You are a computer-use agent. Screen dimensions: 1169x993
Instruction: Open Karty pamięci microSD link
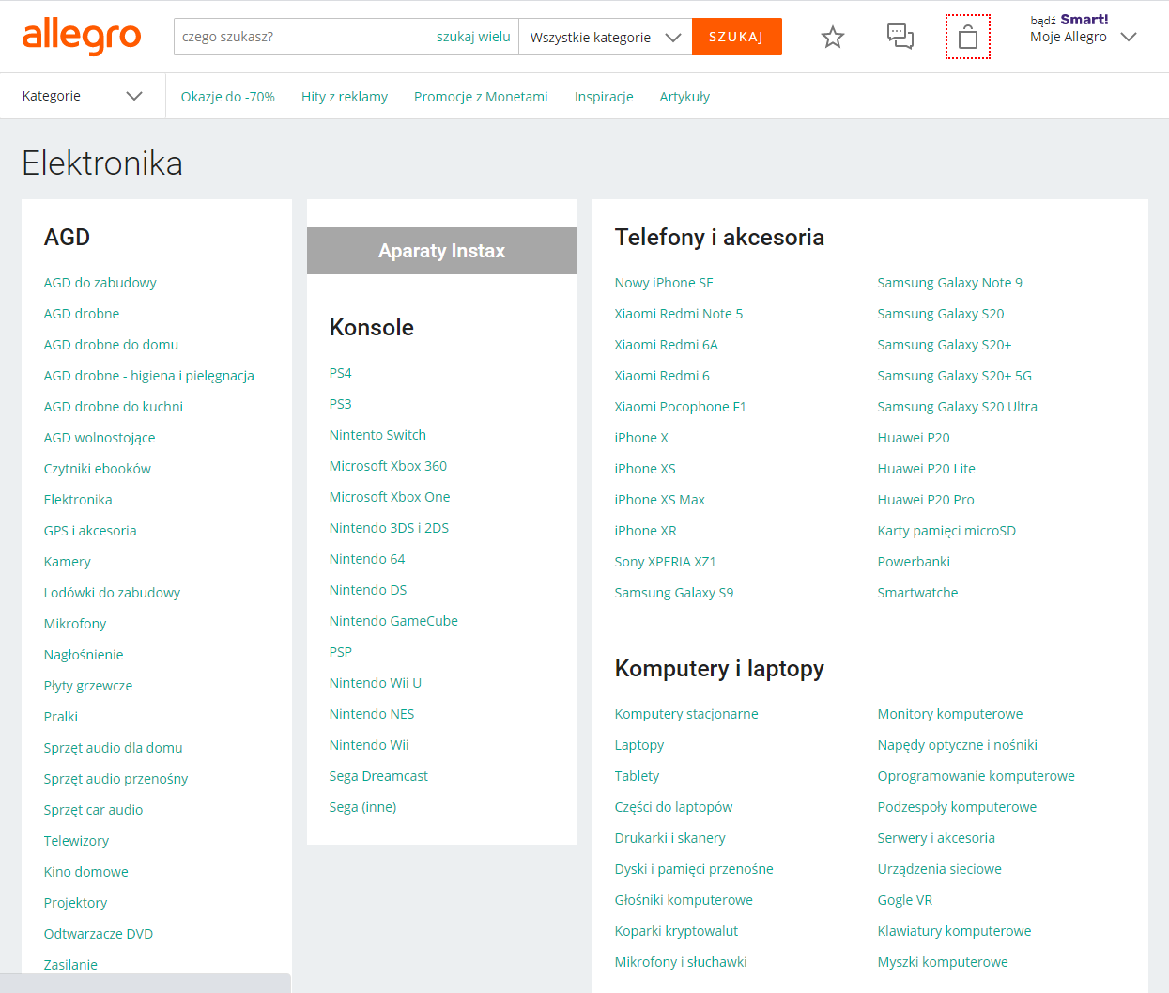coord(946,531)
